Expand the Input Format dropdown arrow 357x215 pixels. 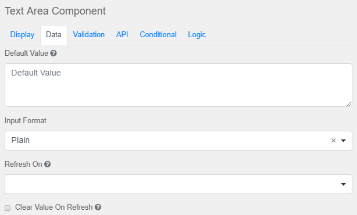pos(344,141)
